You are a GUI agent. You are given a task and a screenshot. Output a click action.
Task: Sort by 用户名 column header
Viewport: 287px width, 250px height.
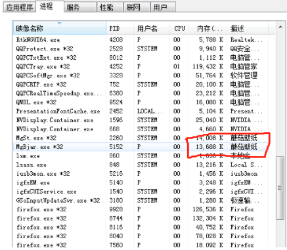(x=152, y=28)
